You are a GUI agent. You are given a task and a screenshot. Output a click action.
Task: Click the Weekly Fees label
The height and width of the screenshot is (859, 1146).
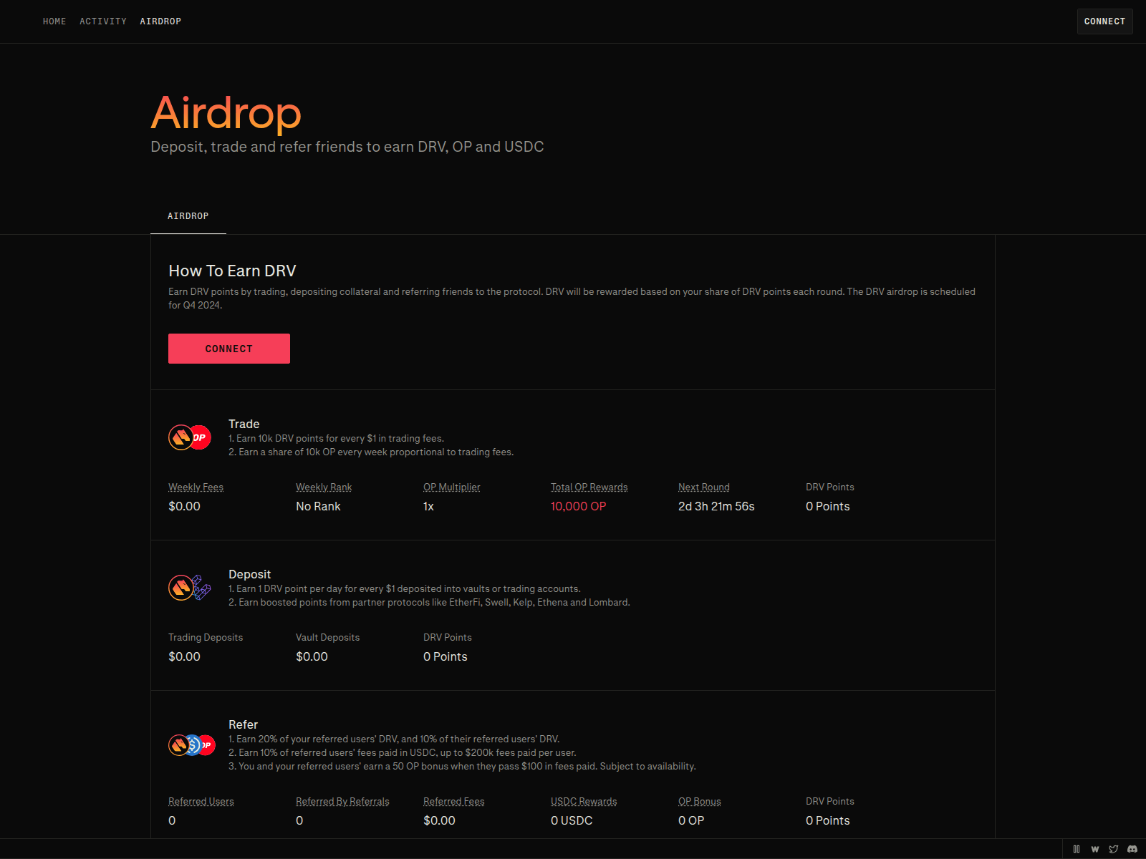click(x=196, y=487)
